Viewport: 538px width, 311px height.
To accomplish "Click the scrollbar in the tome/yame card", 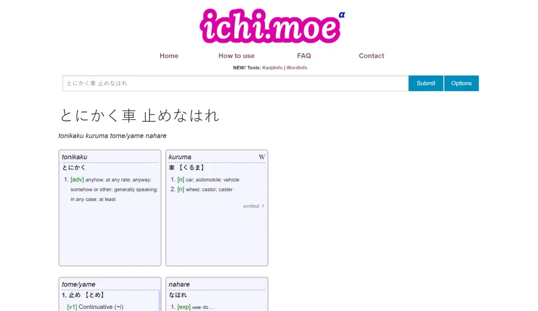I will 159,300.
